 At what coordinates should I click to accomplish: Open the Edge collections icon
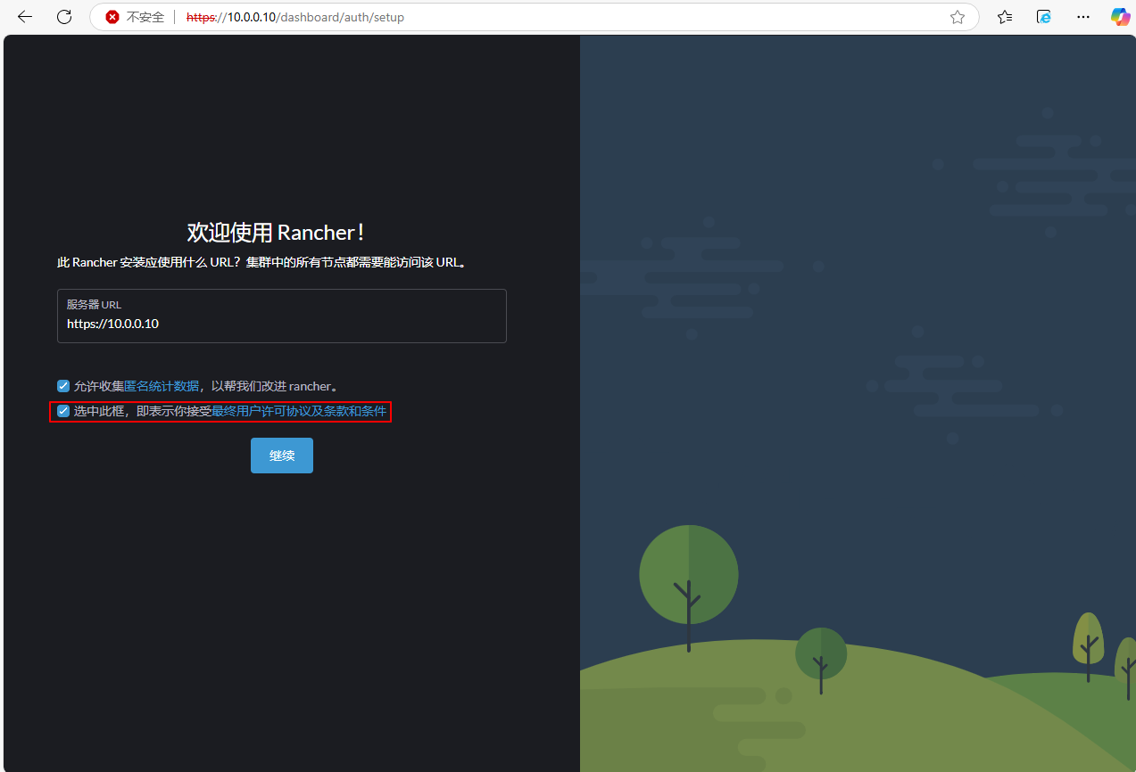coord(1043,17)
